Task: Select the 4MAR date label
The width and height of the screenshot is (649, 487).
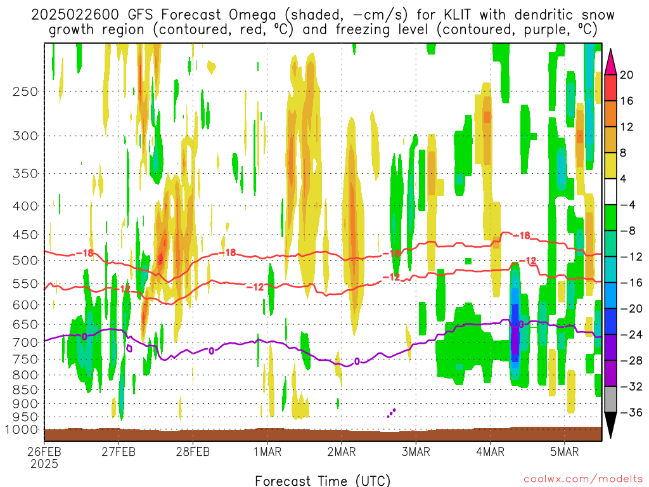Action: 490,451
